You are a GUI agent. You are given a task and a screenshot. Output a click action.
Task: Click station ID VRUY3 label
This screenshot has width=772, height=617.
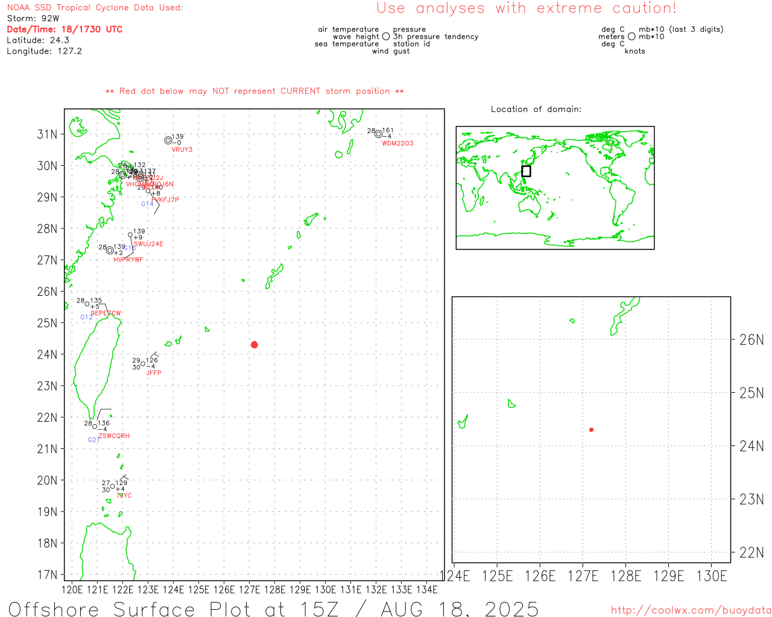[182, 149]
